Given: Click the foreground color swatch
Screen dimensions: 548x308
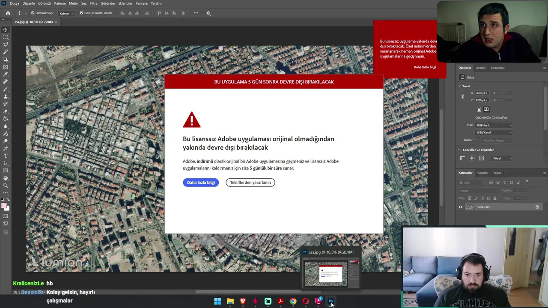Looking at the screenshot, I should click(x=4, y=206).
